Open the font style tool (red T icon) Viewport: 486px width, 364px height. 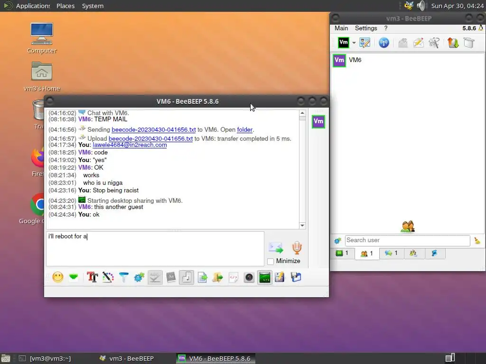point(93,277)
